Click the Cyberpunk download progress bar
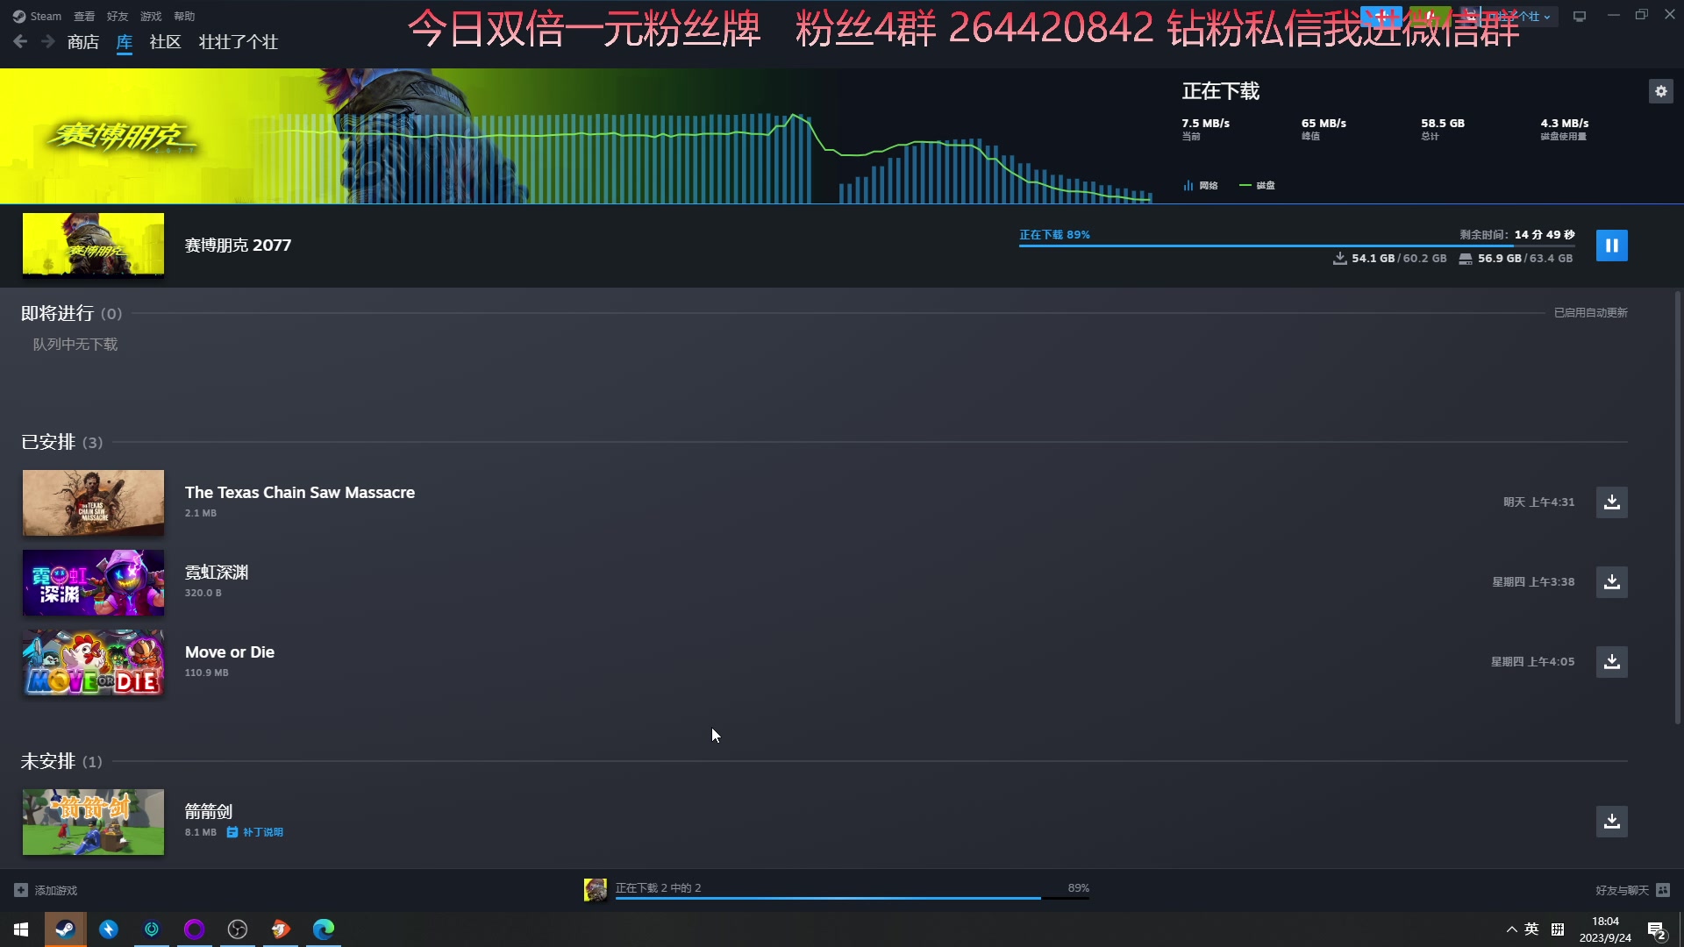 click(1296, 246)
